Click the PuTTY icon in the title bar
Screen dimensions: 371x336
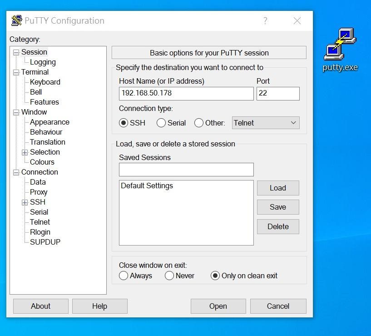pos(17,20)
